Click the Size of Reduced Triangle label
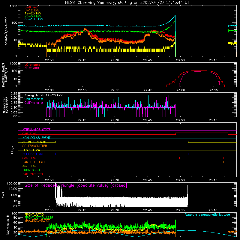240x240 pixels. tap(76, 185)
